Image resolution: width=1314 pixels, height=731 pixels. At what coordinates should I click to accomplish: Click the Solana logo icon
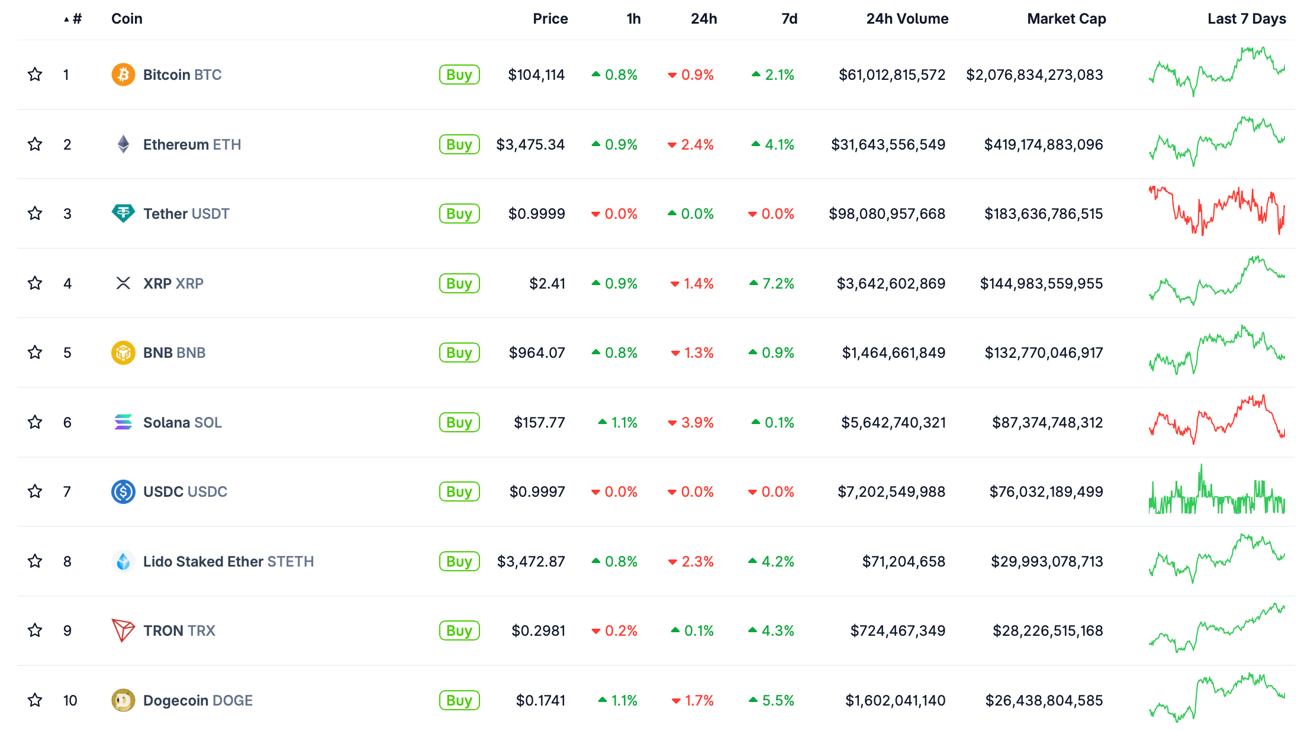[x=123, y=422]
